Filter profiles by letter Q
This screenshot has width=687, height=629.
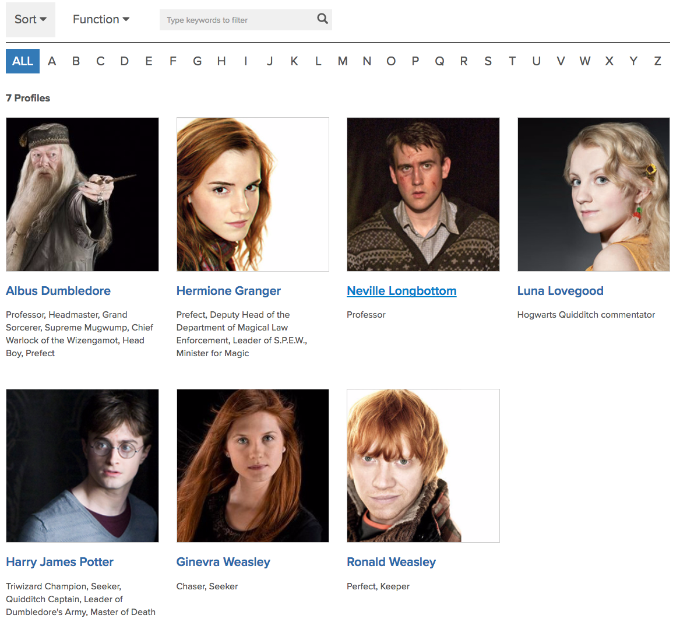439,61
